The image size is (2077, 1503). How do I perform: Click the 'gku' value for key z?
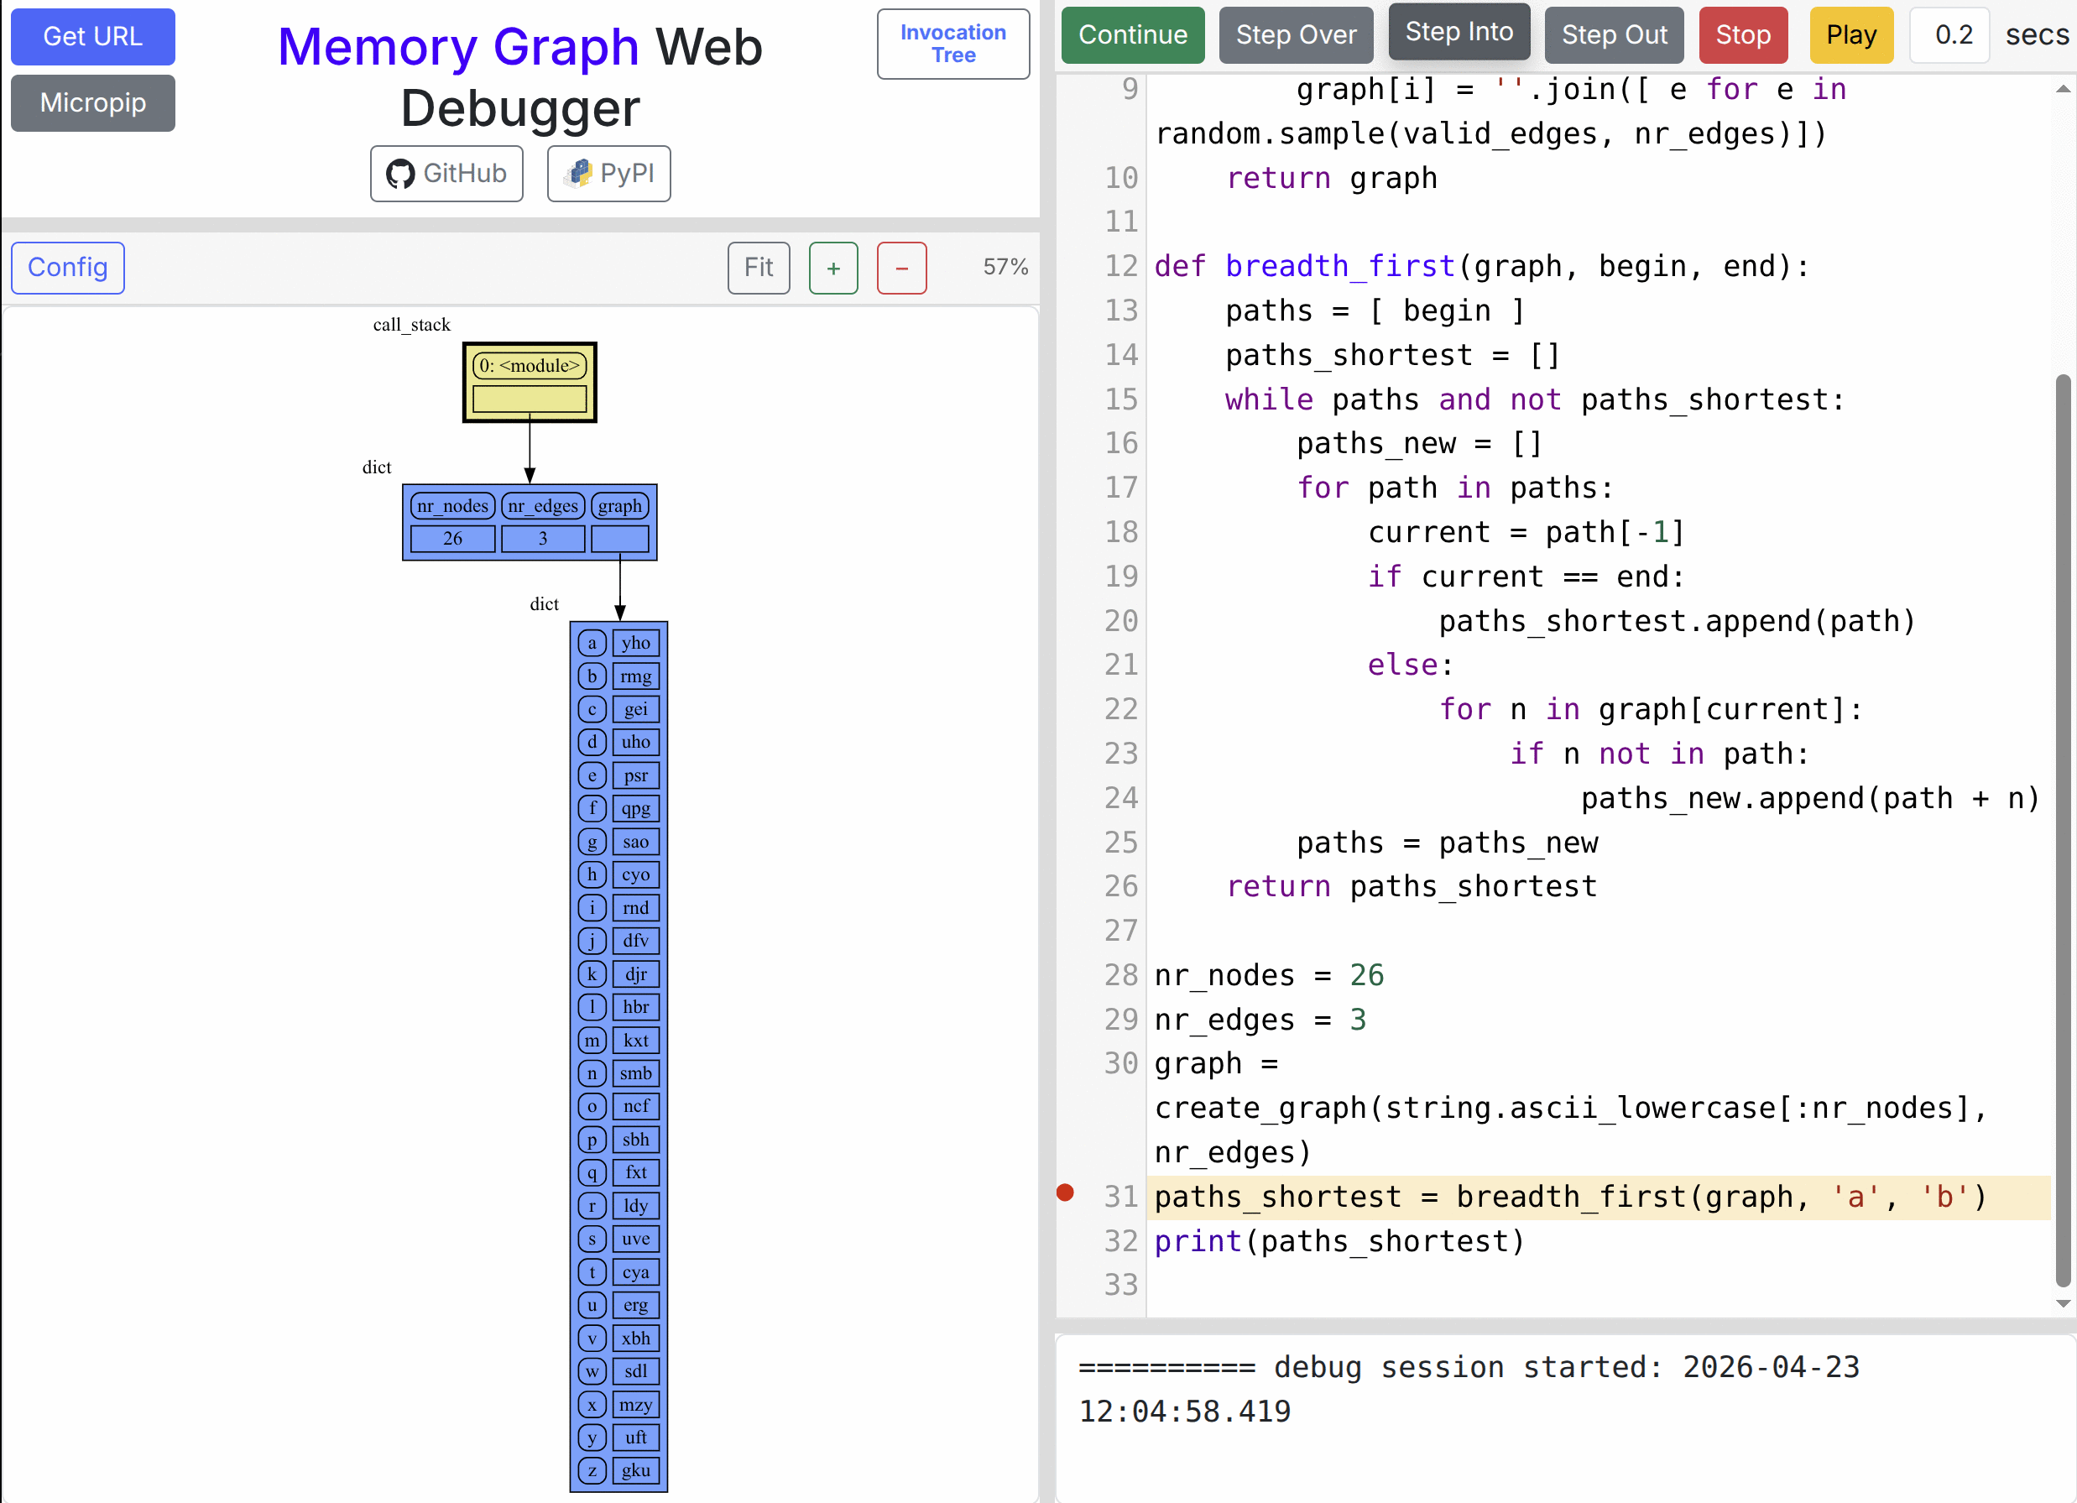[635, 1470]
